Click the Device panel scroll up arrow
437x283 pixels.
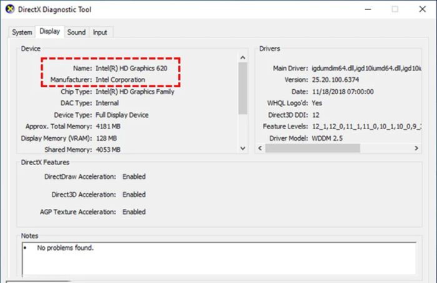(243, 57)
